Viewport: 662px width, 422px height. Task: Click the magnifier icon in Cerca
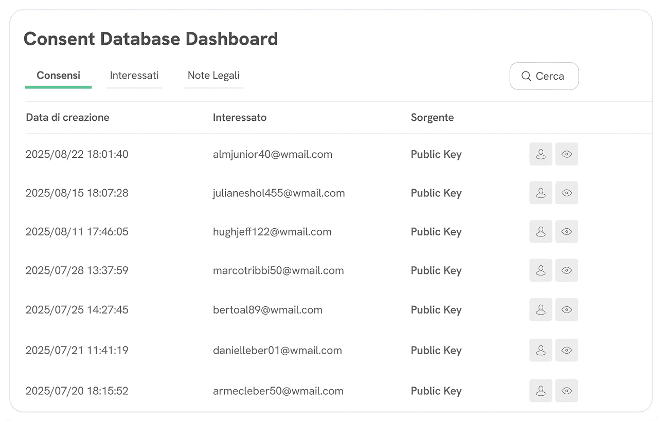pos(526,76)
